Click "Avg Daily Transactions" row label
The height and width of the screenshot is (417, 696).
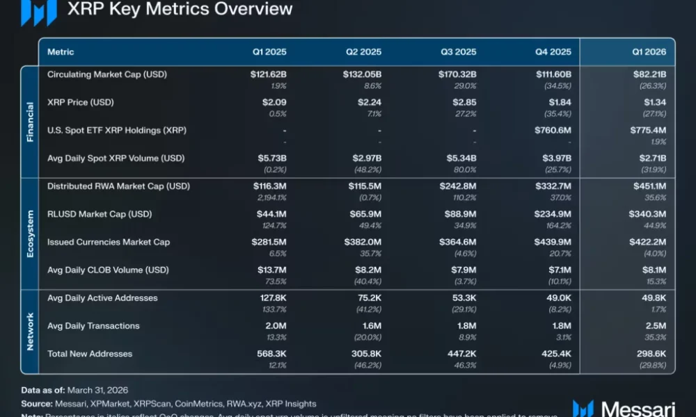click(x=93, y=326)
